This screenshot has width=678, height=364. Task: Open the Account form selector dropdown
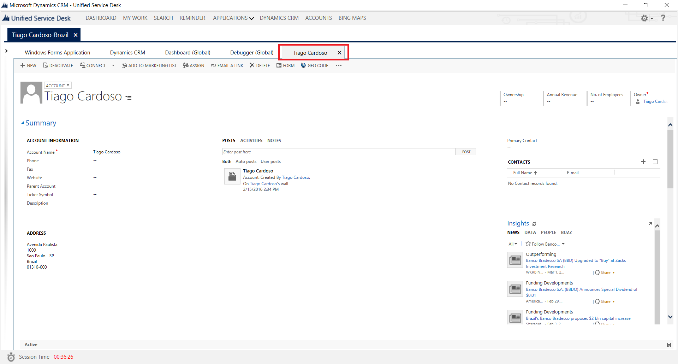pyautogui.click(x=58, y=86)
